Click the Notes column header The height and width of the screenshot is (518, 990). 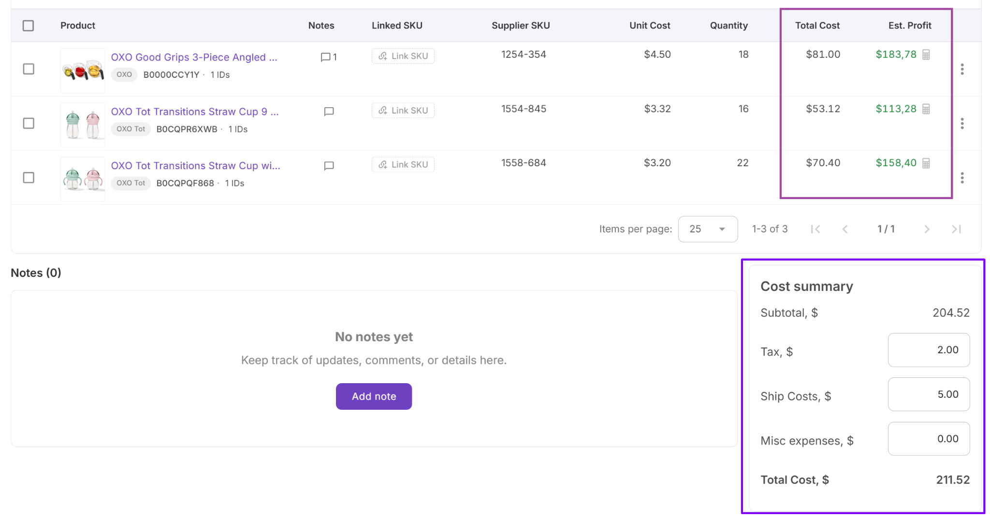(x=321, y=26)
